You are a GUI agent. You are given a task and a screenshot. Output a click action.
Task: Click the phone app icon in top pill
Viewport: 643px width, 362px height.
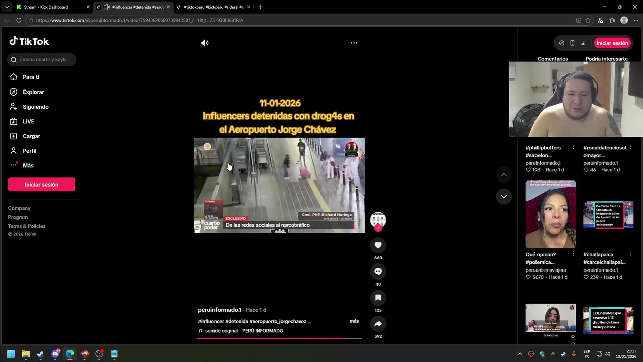click(572, 43)
